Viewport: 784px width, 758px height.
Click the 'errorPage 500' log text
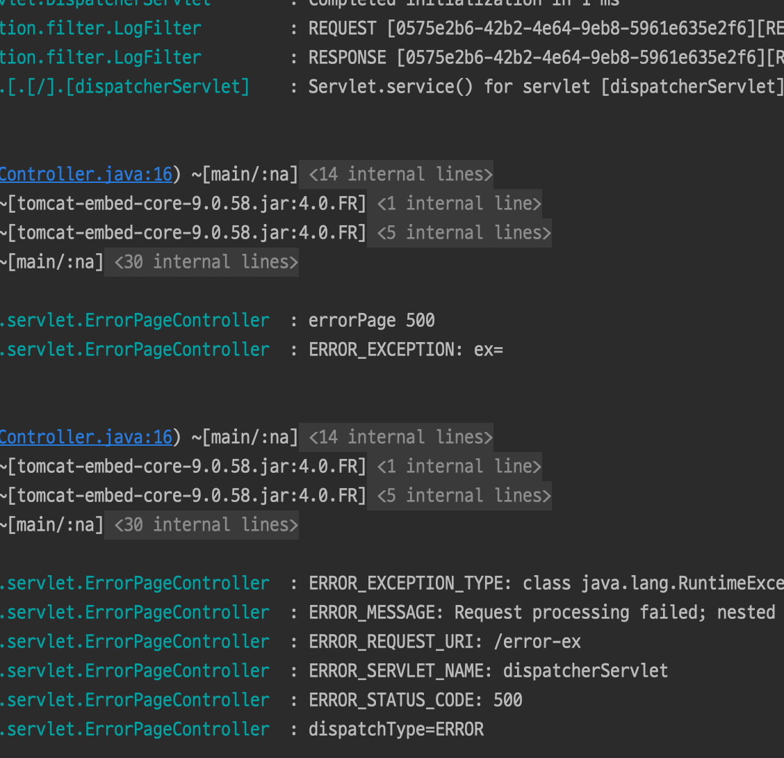click(x=372, y=321)
